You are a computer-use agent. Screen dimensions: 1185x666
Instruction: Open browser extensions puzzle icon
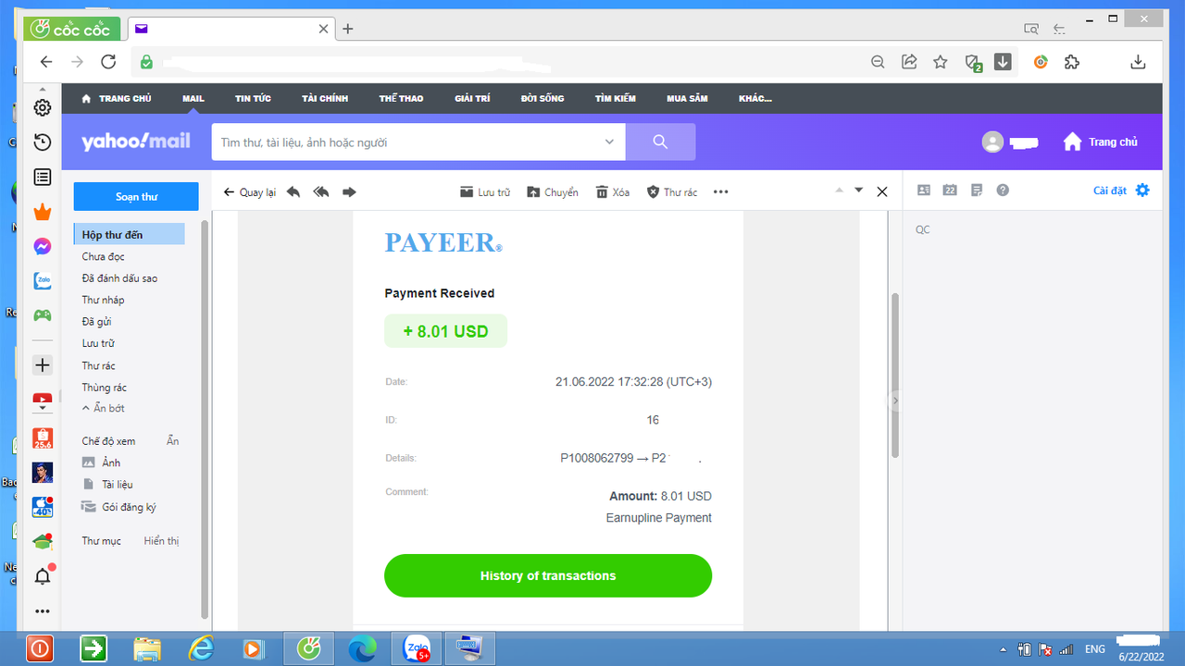pos(1072,62)
